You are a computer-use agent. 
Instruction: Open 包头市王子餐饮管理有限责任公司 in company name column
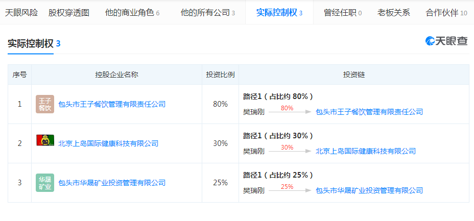[x=112, y=105]
